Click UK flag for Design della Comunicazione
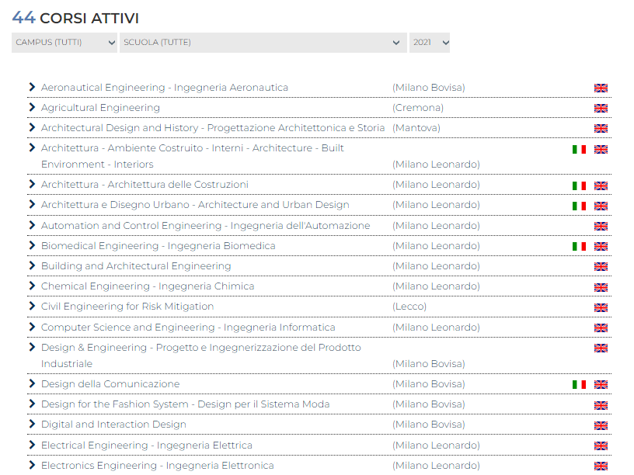 coord(601,384)
